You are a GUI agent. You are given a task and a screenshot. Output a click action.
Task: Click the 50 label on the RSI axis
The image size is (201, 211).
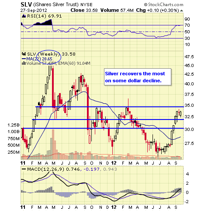[x=187, y=32]
